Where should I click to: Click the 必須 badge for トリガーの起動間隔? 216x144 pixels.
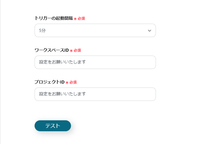[x=81, y=19]
